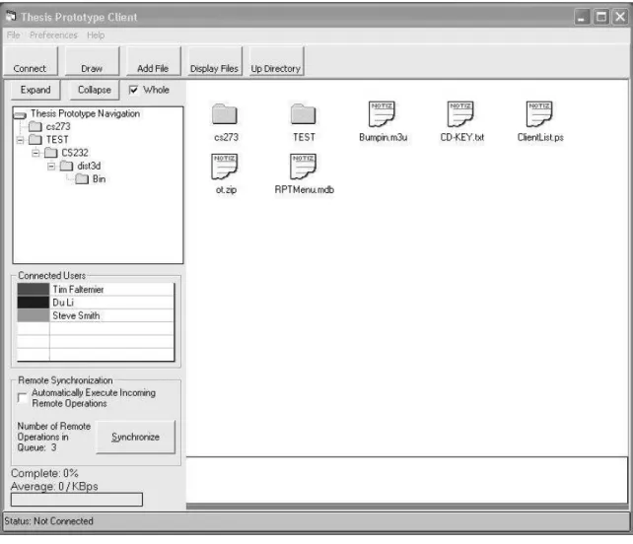Click the cs273 folder icon in navigation tree
This screenshot has height=544, width=633.
coord(35,127)
